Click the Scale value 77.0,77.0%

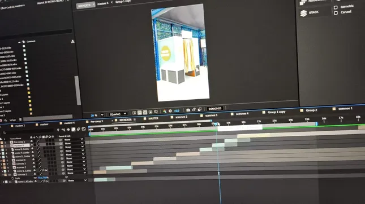click(43, 178)
